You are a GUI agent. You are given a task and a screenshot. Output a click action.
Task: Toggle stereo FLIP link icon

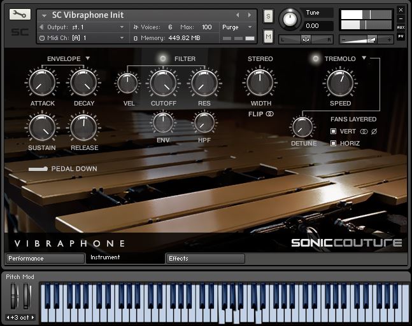pos(270,114)
